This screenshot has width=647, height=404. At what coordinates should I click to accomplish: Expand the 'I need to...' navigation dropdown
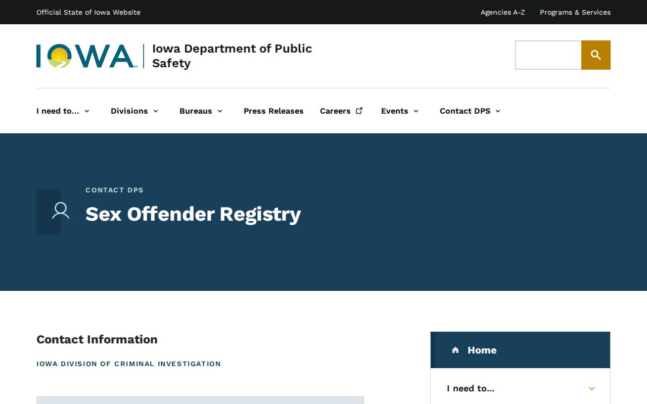(x=63, y=111)
